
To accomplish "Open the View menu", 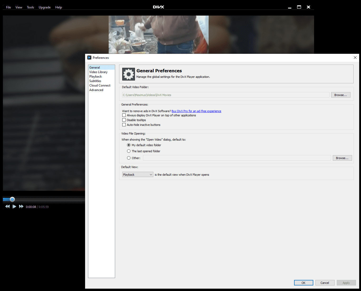I will tap(19, 7).
